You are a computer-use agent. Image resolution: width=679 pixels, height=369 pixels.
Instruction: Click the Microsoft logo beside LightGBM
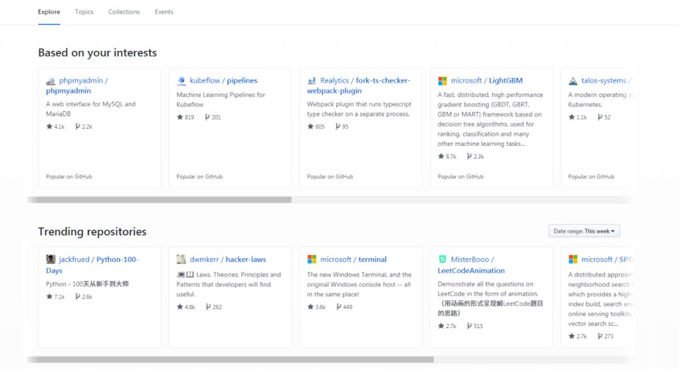tap(442, 81)
